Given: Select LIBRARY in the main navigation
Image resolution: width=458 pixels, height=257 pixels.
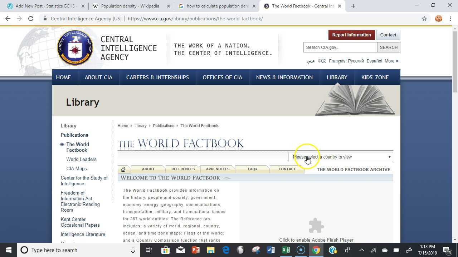Looking at the screenshot, I should 337,77.
